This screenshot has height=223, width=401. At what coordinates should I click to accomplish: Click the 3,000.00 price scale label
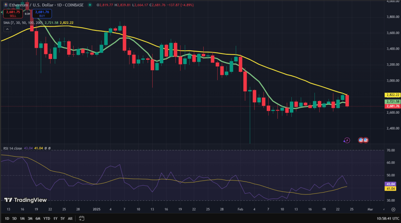click(x=393, y=80)
